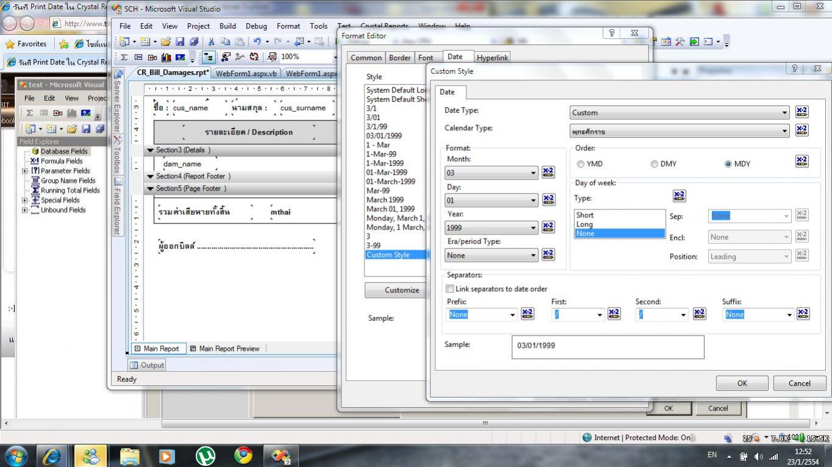
Task: Open Google Chrome from the taskbar
Action: tap(243, 455)
